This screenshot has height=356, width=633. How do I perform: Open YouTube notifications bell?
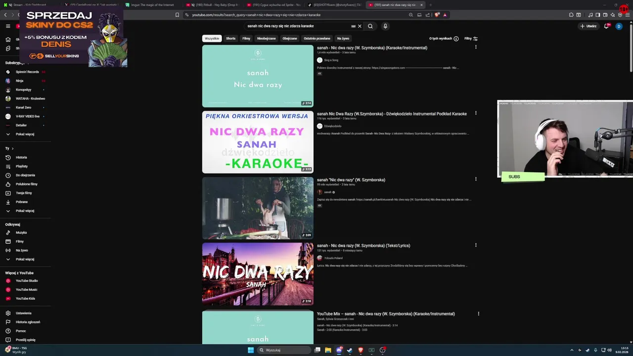(x=606, y=26)
